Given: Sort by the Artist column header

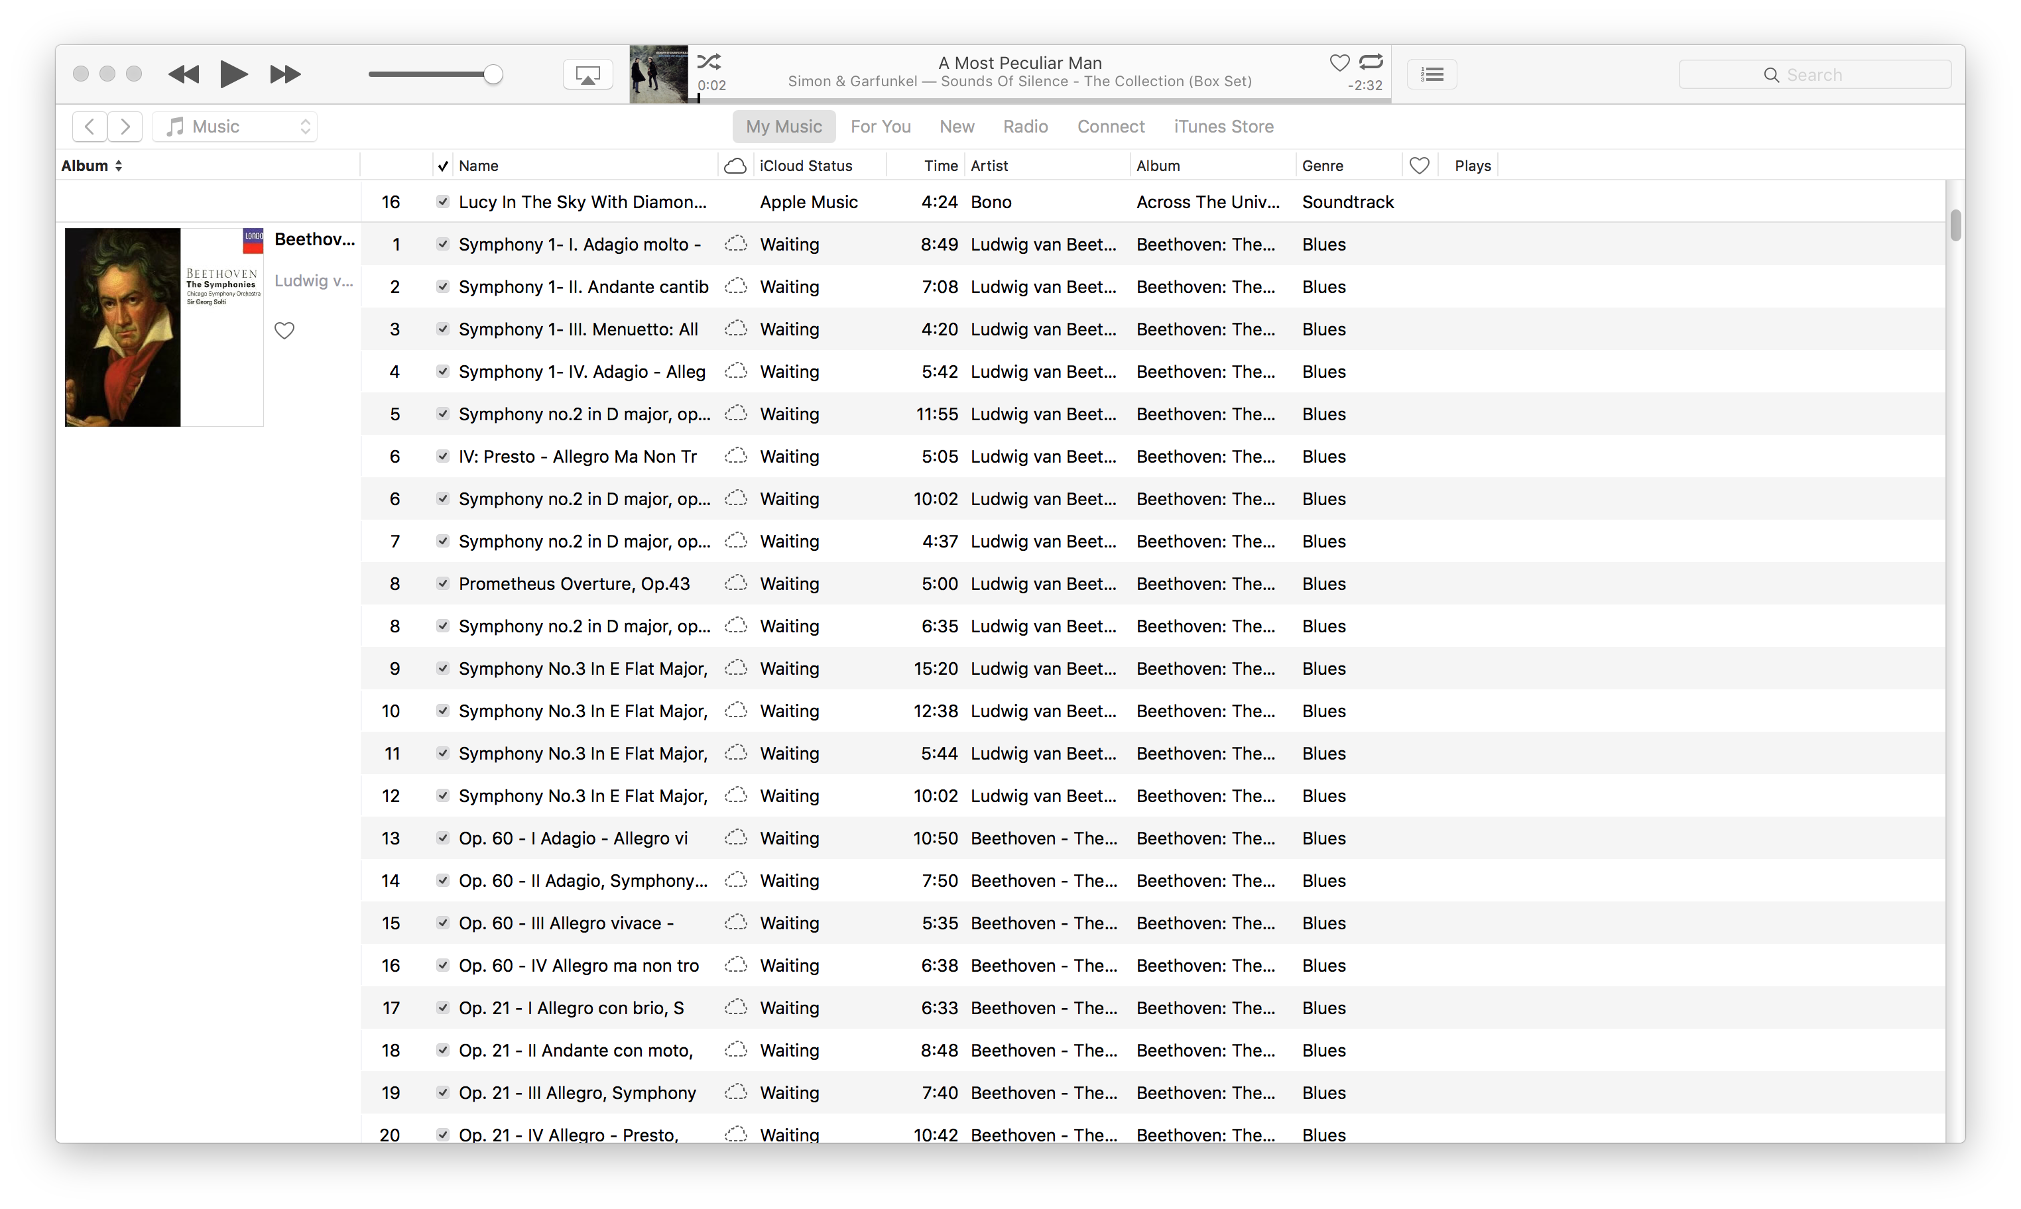Looking at the screenshot, I should [x=1047, y=166].
